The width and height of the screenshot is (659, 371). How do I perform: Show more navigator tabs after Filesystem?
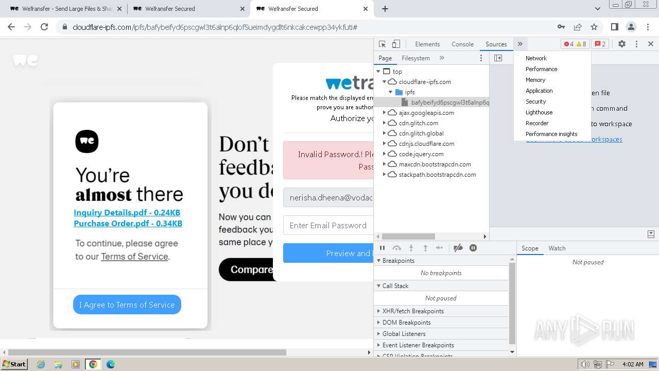442,58
